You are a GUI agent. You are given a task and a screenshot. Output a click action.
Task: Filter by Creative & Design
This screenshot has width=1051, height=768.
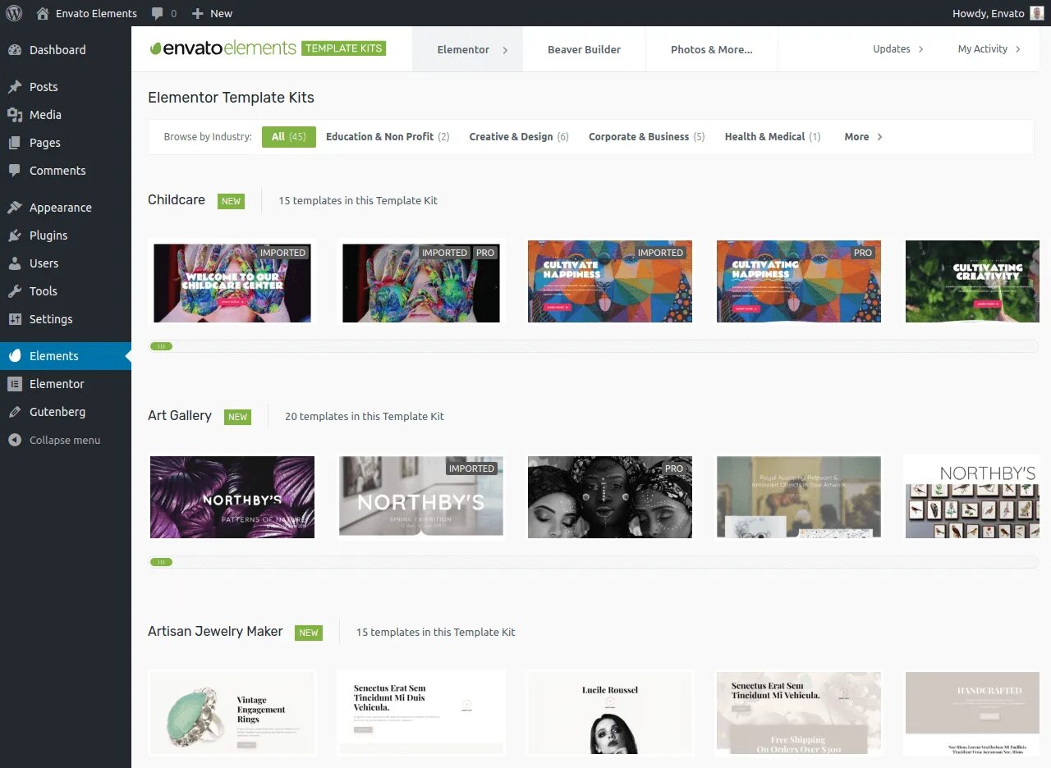(x=519, y=137)
